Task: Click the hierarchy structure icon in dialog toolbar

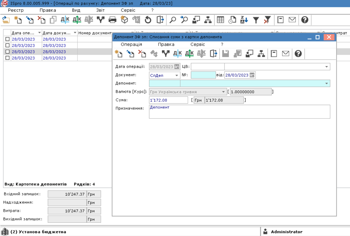Action: tap(261, 53)
